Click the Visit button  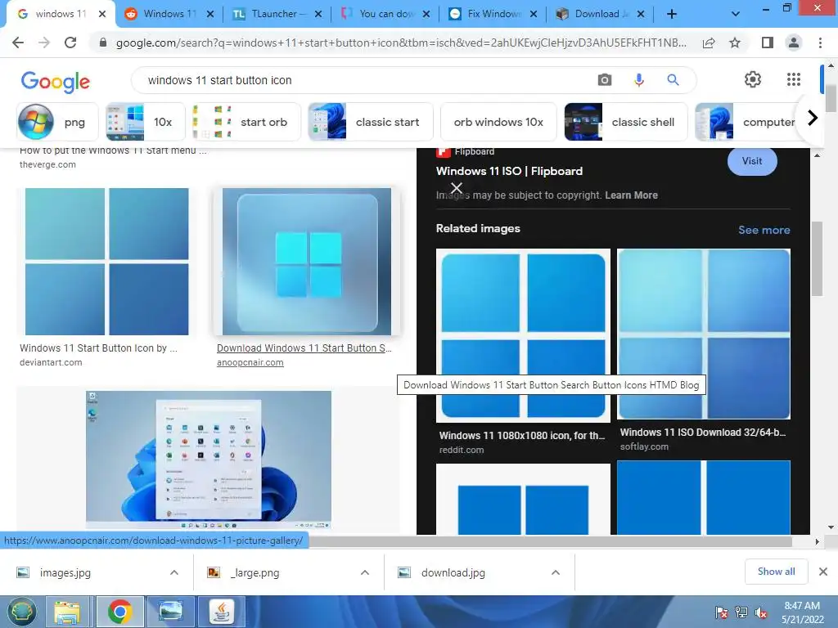752,161
